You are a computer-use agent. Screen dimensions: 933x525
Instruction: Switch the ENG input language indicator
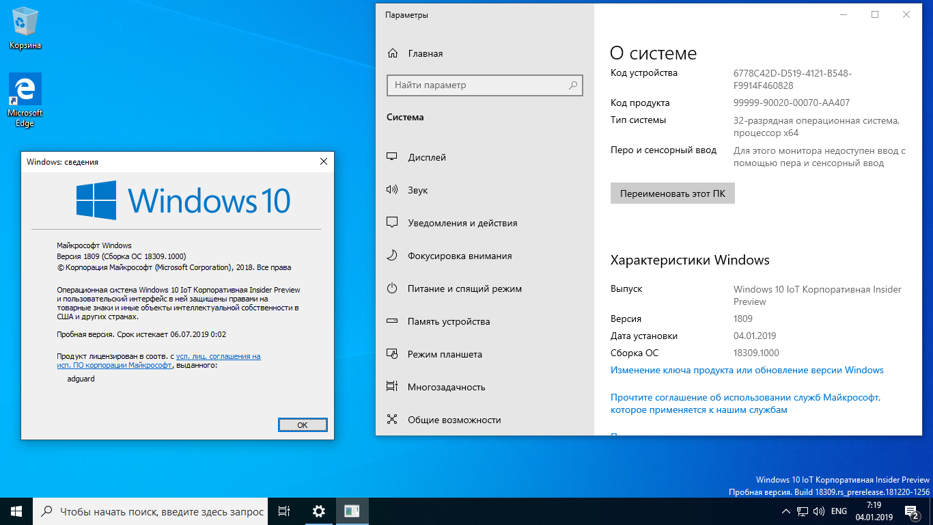[839, 511]
